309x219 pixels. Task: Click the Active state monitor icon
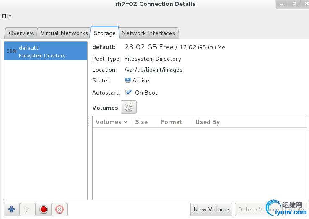128,80
